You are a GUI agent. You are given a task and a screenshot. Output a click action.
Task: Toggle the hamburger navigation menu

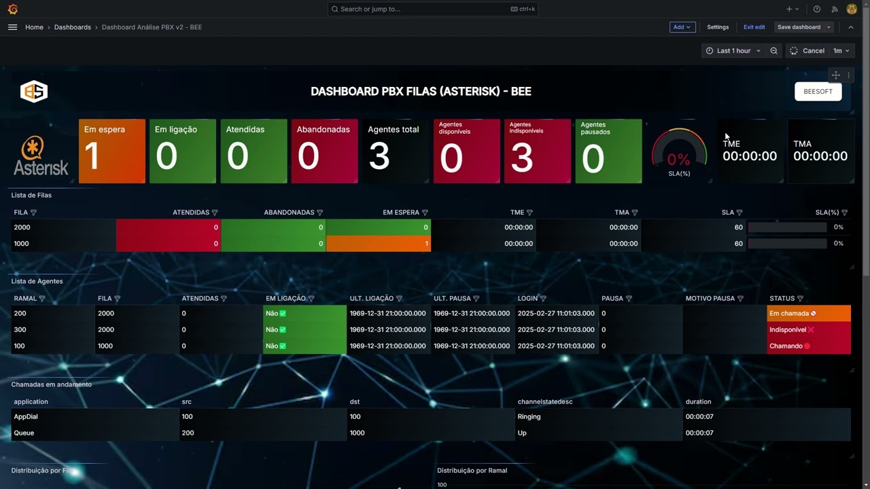pyautogui.click(x=12, y=27)
